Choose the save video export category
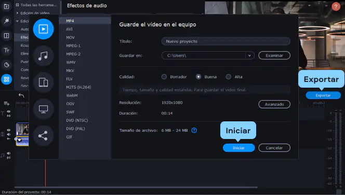The height and width of the screenshot is (195, 345). tap(43, 29)
